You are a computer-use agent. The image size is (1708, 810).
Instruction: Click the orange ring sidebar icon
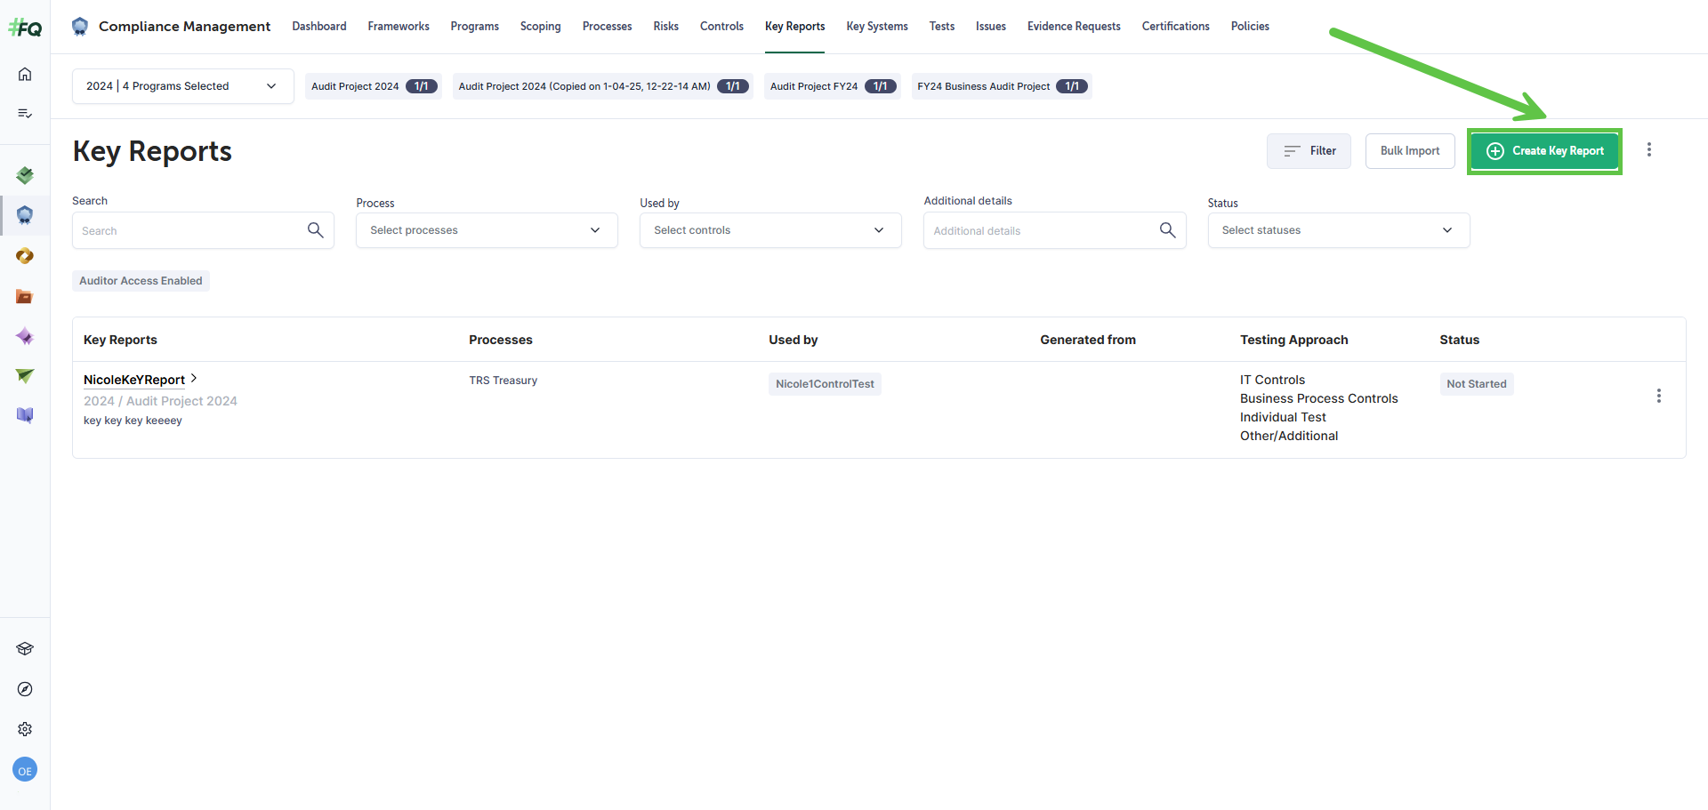pos(25,256)
